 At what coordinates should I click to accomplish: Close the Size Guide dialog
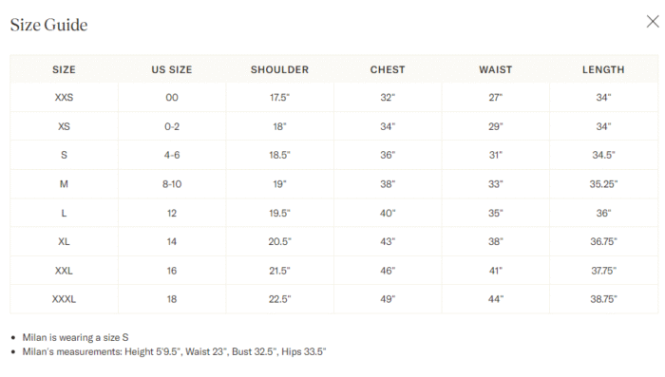pyautogui.click(x=653, y=22)
